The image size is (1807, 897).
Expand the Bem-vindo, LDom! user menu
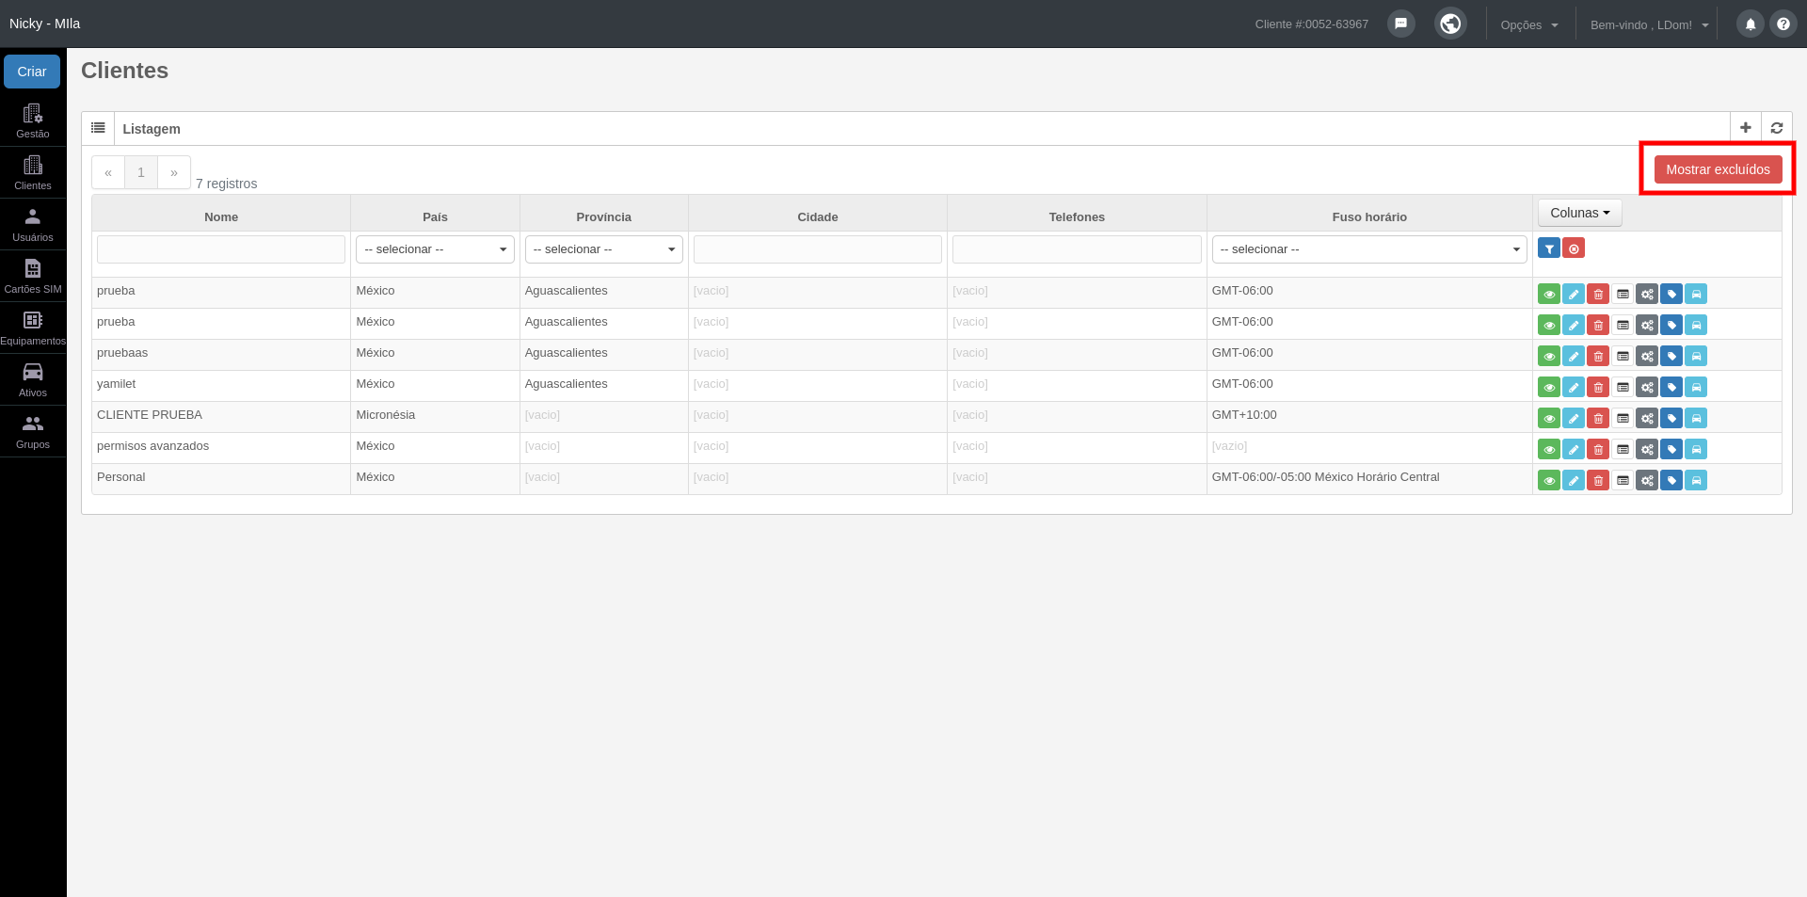pyautogui.click(x=1649, y=24)
